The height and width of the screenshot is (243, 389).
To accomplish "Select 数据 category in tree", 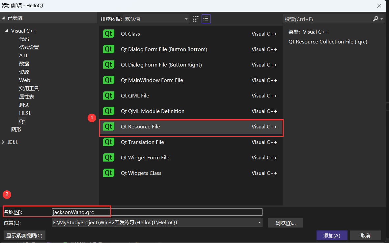I will tap(24, 64).
